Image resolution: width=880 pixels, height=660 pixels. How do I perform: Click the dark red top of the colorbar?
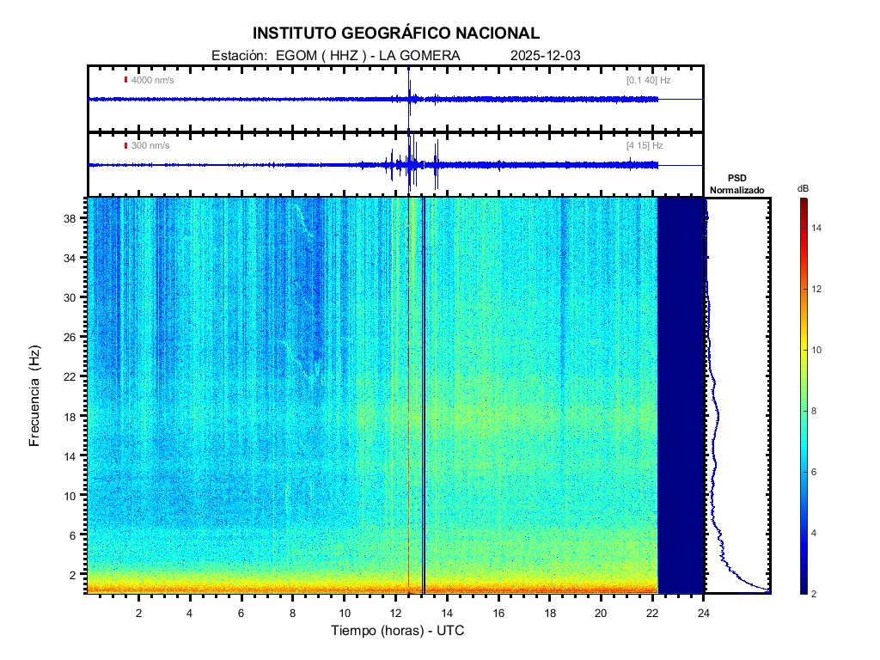click(802, 202)
